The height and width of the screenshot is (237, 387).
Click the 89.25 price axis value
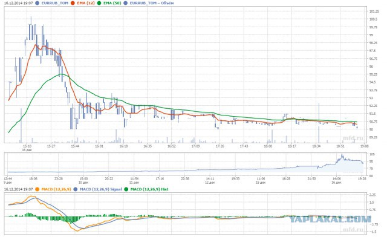pos(374,137)
